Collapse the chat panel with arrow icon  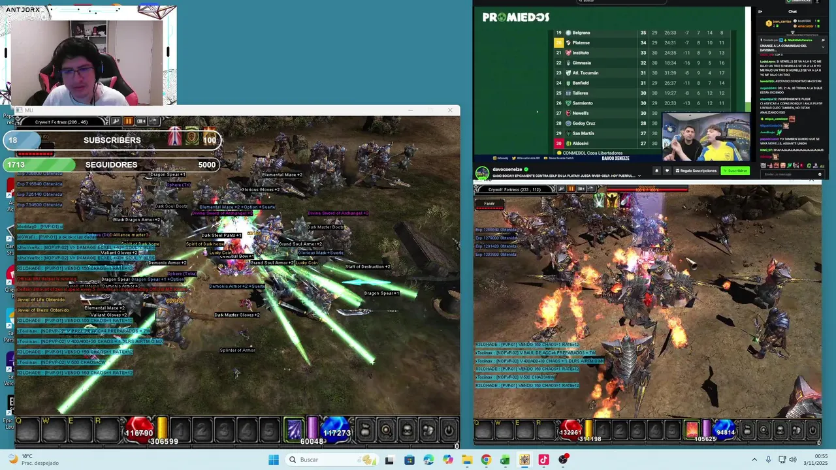(760, 11)
